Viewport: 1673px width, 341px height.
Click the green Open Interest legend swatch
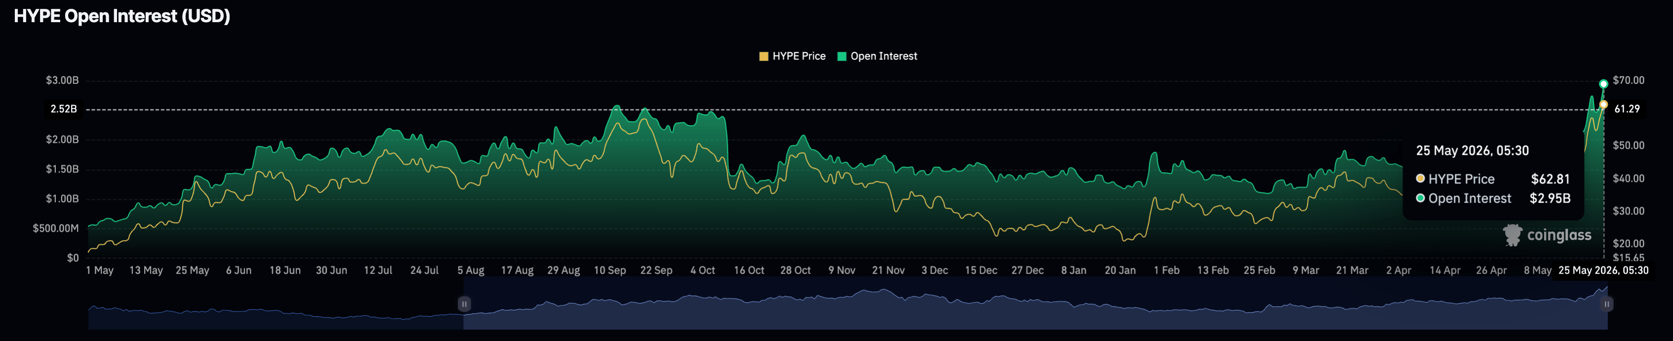pyautogui.click(x=842, y=56)
